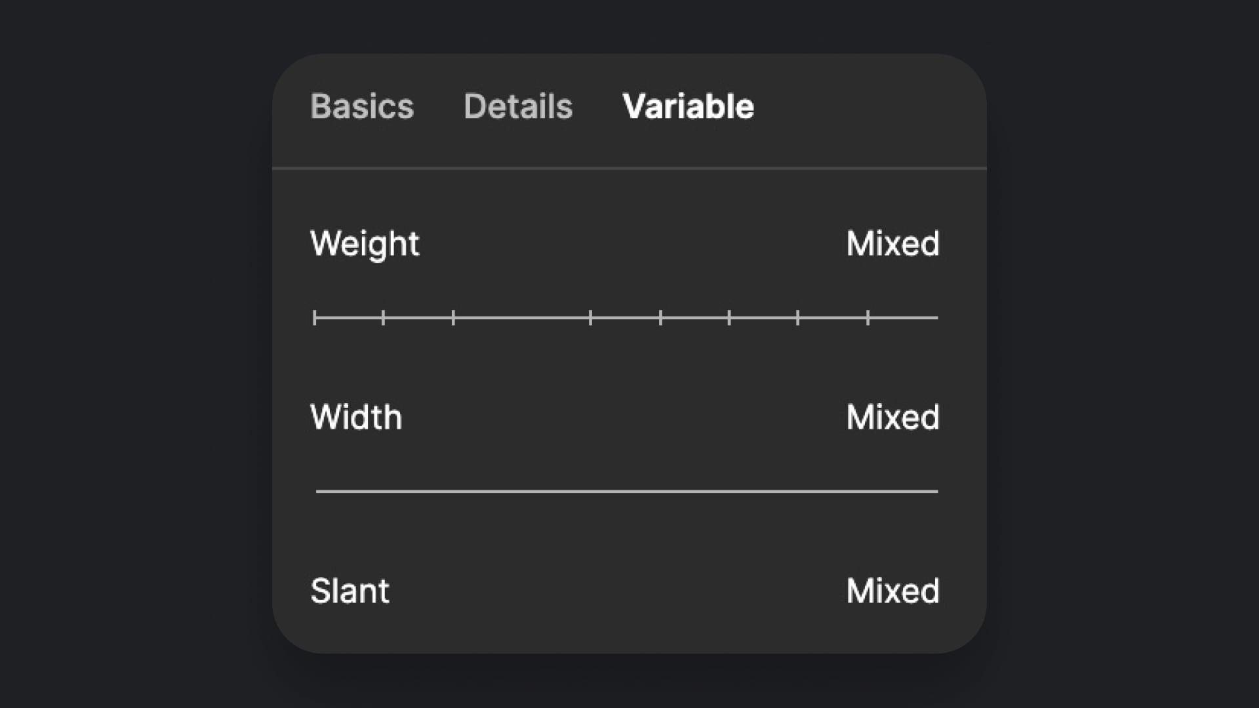
Task: Click the rightmost tick on the Weight slider
Action: coord(867,317)
